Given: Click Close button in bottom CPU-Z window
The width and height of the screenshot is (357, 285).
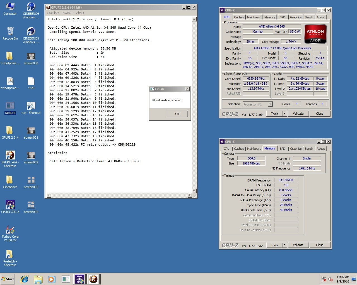Looking at the screenshot, I should click(x=320, y=245).
